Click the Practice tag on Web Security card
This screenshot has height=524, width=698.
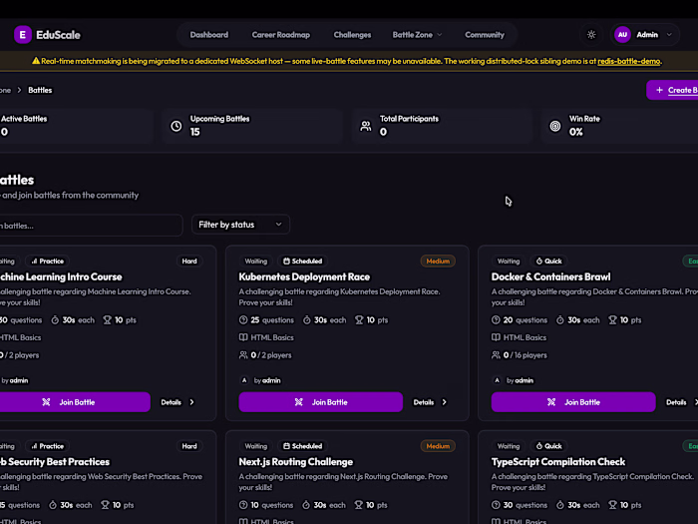(47, 446)
